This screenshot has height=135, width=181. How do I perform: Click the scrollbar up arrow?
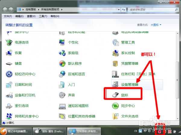tap(178, 33)
